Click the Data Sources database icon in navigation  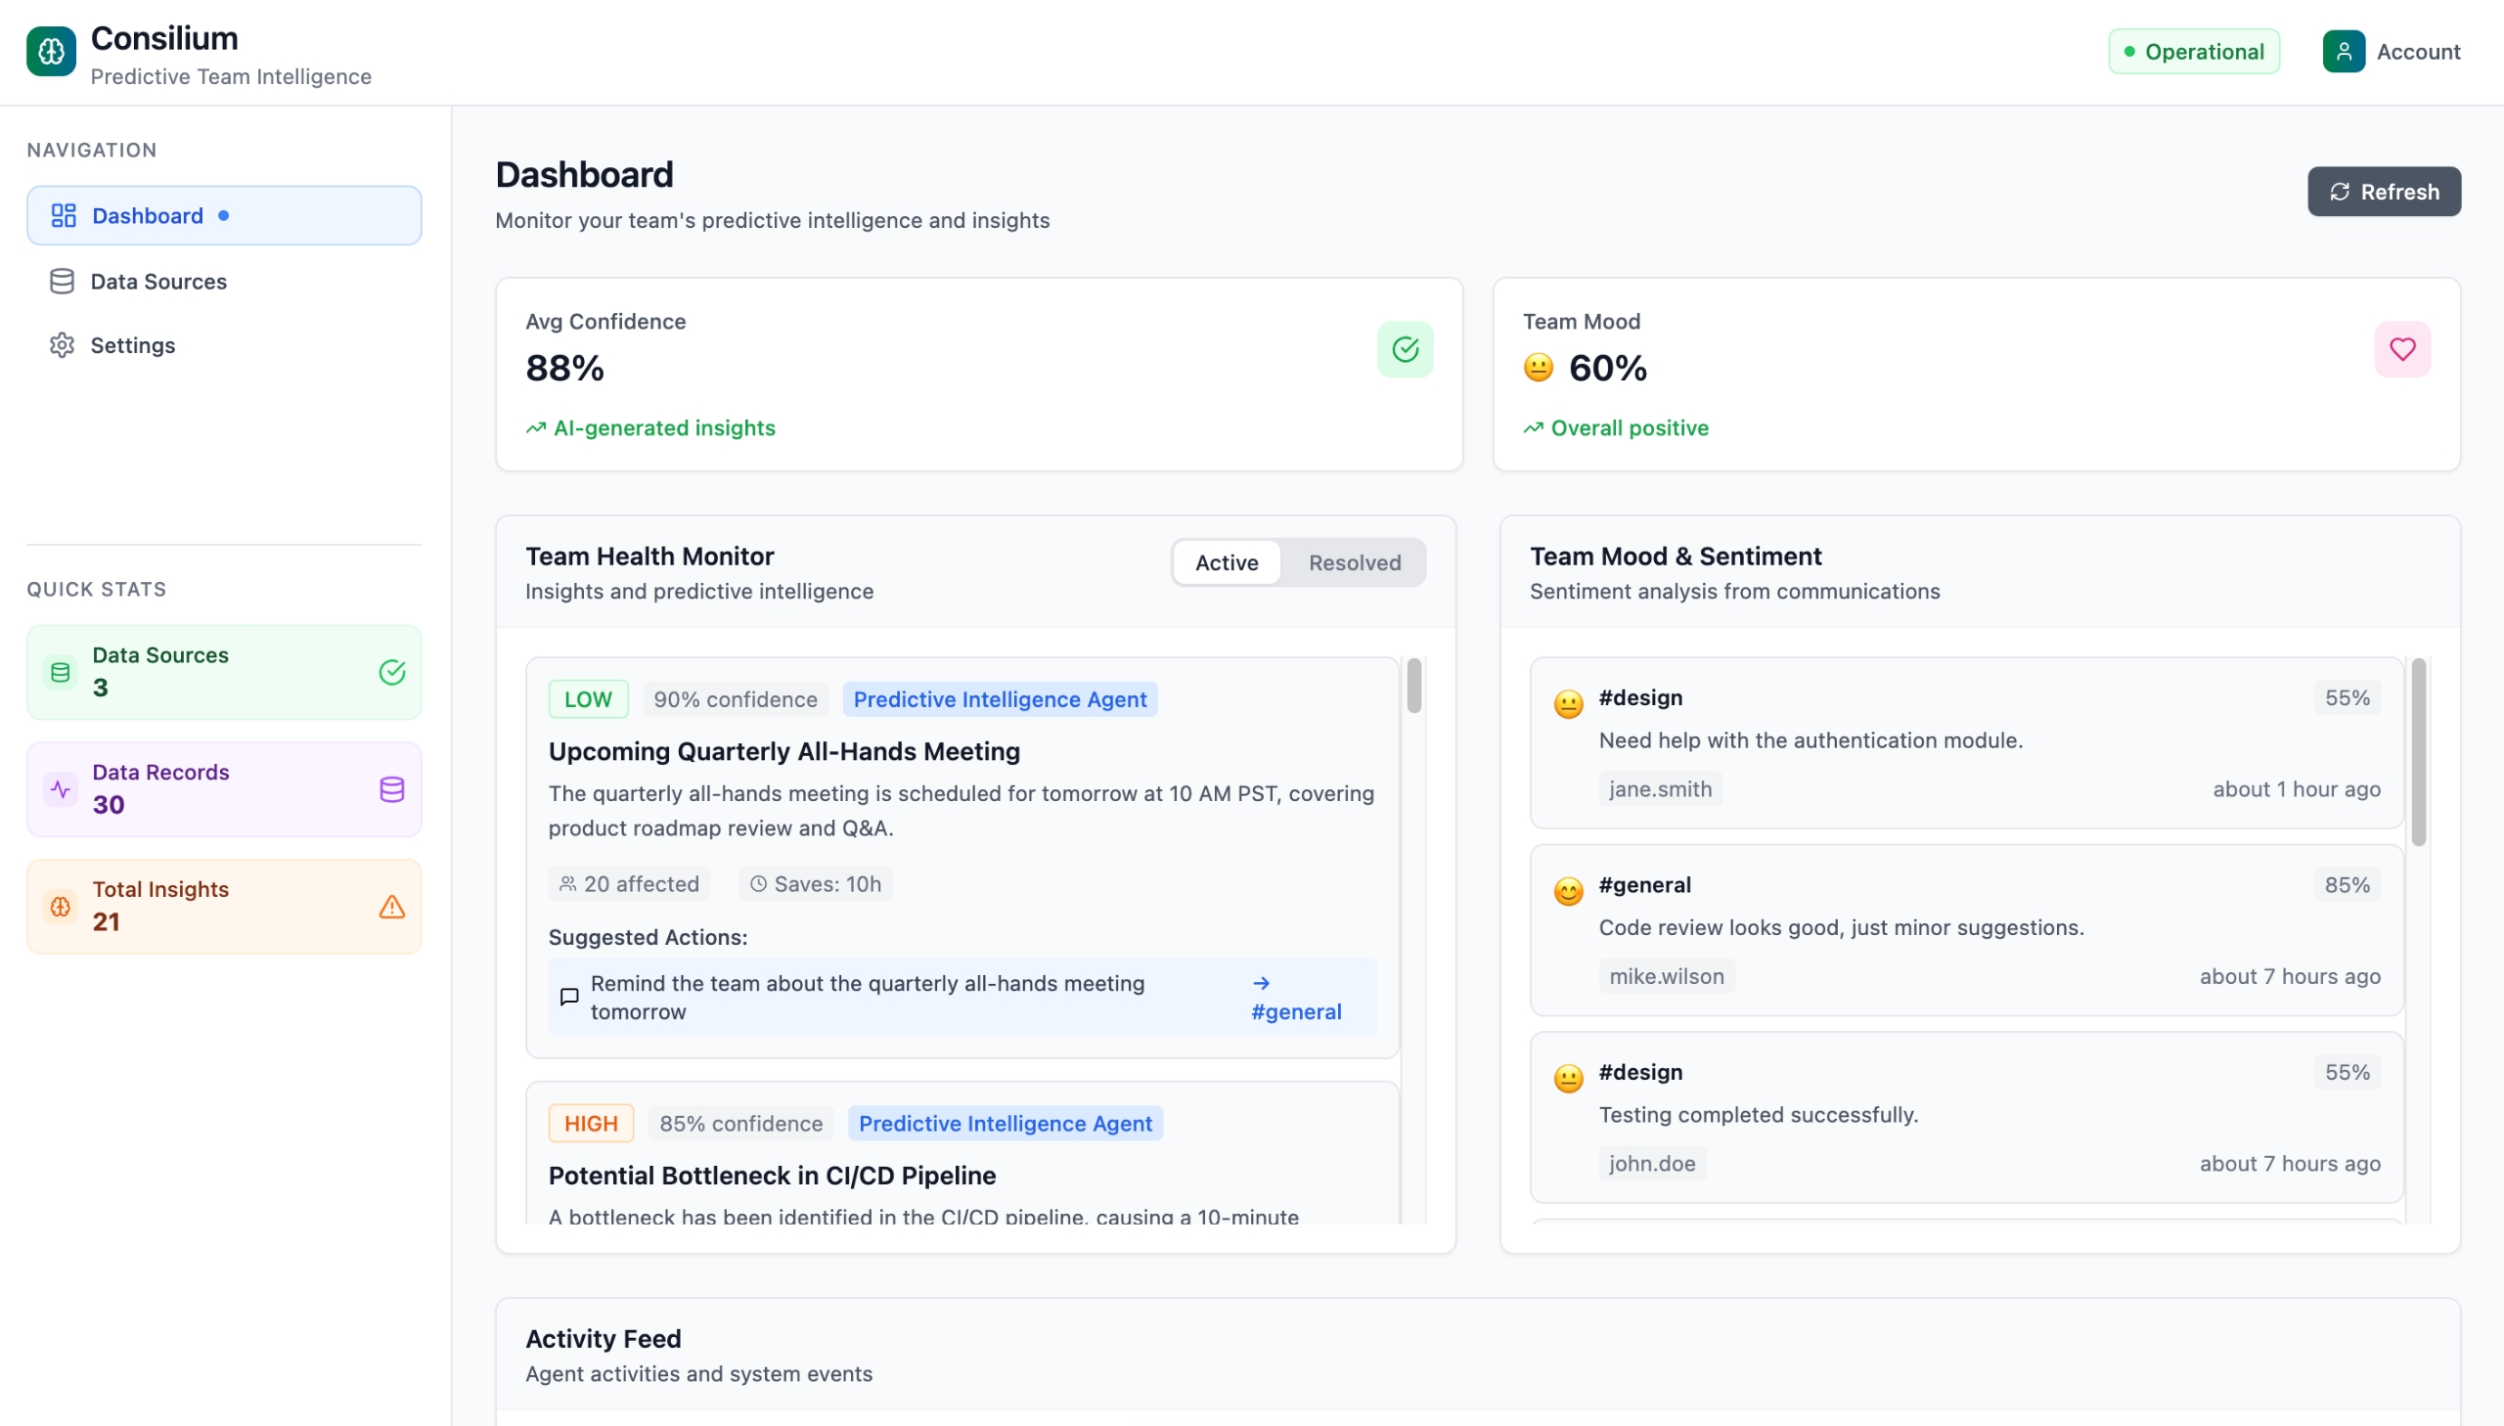coord(62,281)
